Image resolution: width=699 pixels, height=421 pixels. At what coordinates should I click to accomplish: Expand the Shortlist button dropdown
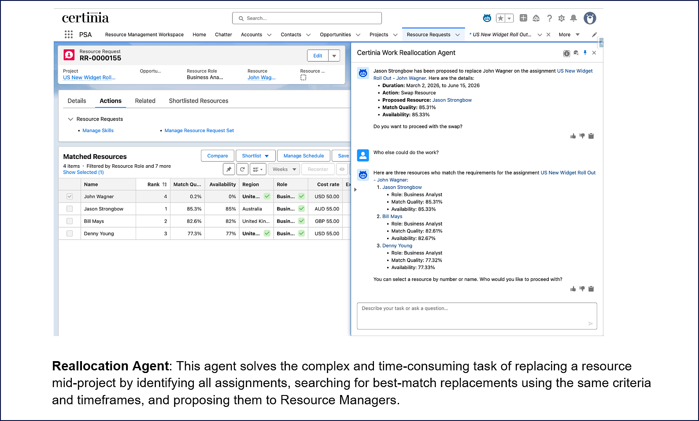(x=267, y=156)
